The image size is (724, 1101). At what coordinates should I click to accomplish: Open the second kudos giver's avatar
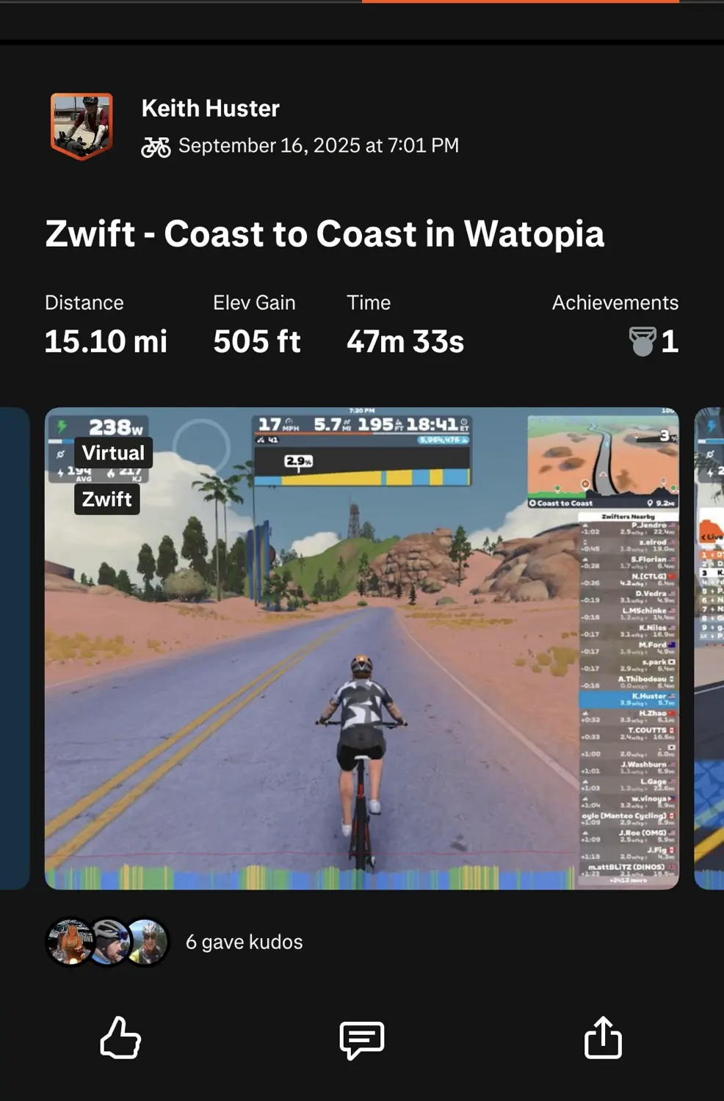click(x=109, y=942)
